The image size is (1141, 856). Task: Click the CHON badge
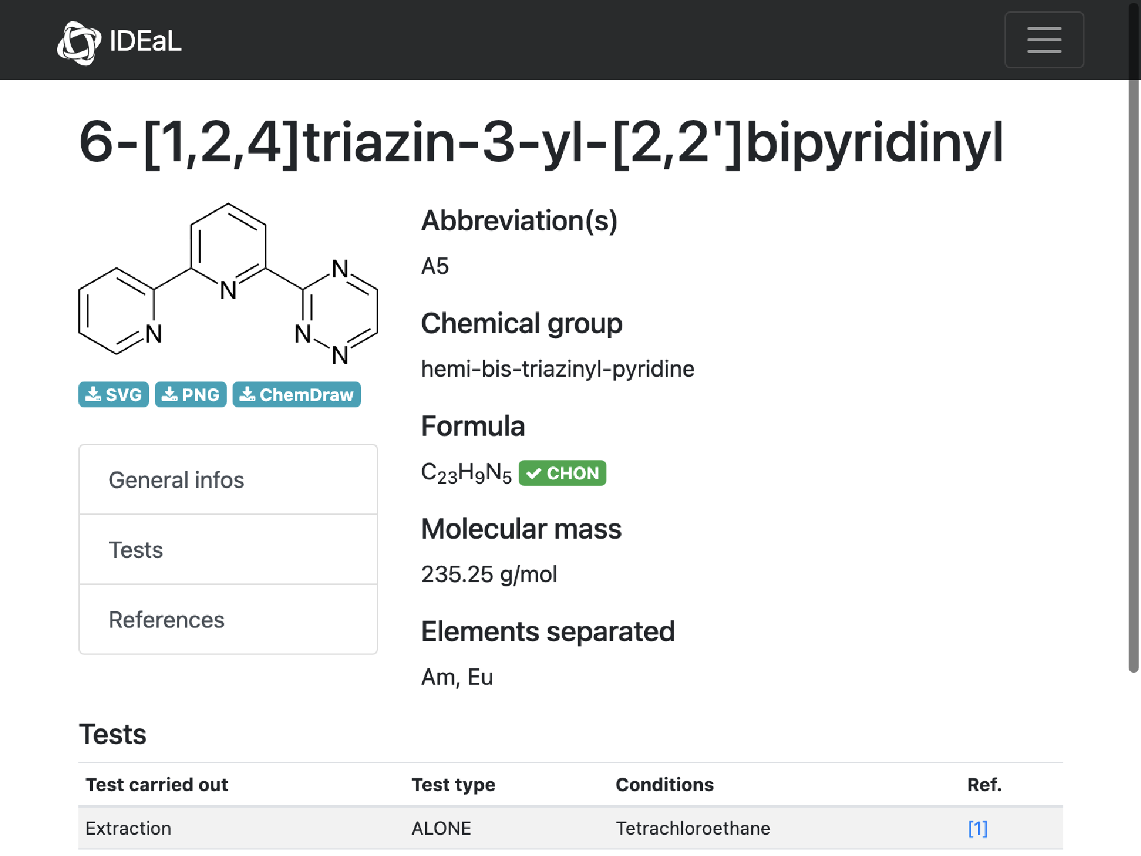(x=562, y=473)
